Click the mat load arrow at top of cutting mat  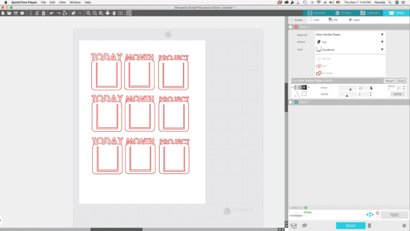[x=168, y=34]
